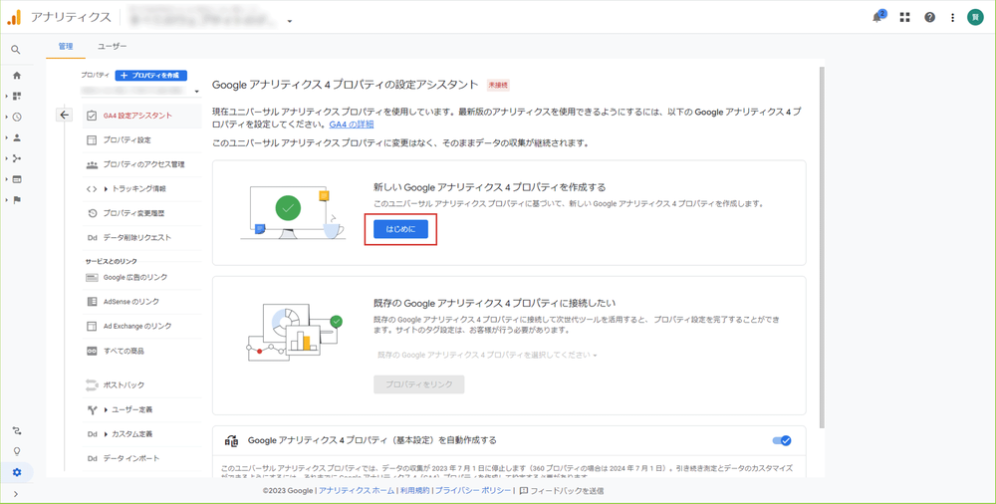
Task: Click the GA4 の詳細 link
Action: click(352, 125)
